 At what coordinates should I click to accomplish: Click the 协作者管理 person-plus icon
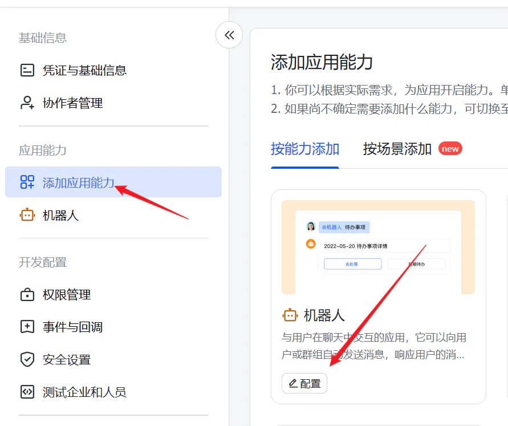coord(27,103)
